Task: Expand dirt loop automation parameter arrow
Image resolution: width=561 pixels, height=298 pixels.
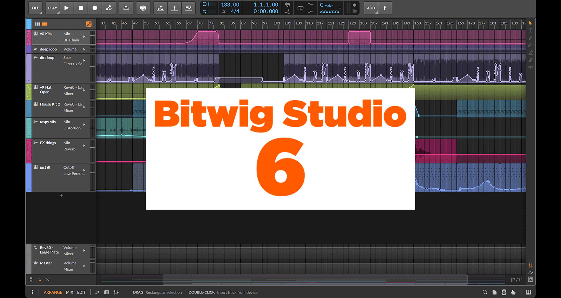Action: 84,60
